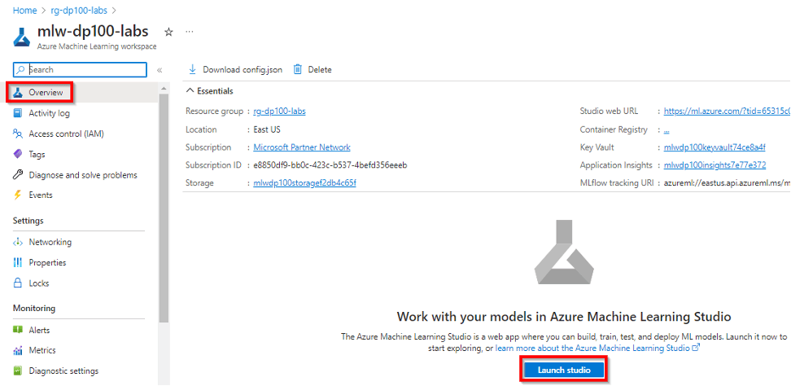
Task: Click the Download config.json icon
Action: pos(193,69)
